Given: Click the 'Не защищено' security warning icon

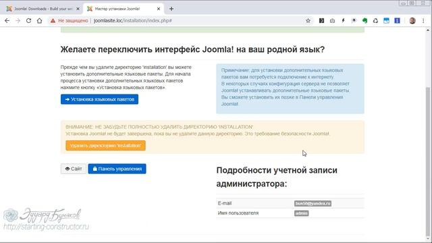Looking at the screenshot, I should [x=53, y=21].
